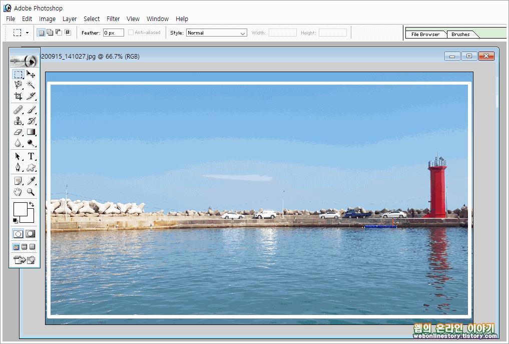The width and height of the screenshot is (509, 344).
Task: Select the Pen tool
Action: click(x=18, y=167)
